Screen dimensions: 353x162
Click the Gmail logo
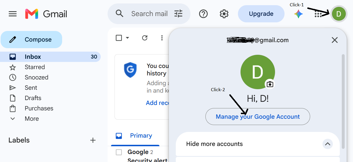pos(46,14)
